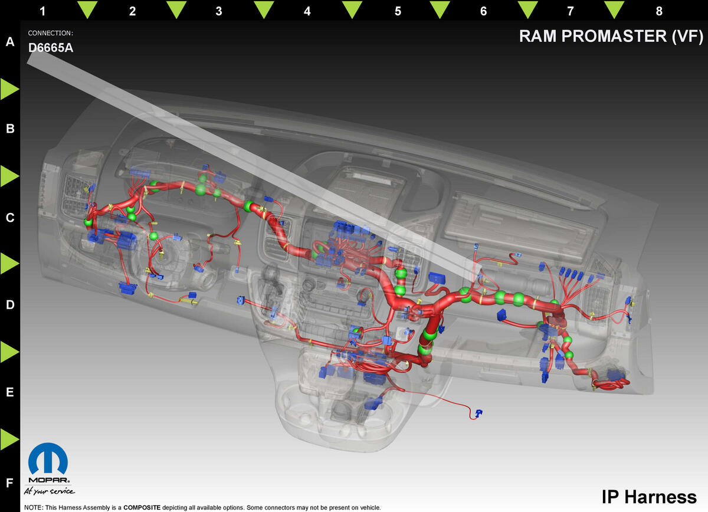Viewport: 708px width, 512px height.
Task: Click the green triangle marker between columns 2 and 3
Action: [x=176, y=9]
